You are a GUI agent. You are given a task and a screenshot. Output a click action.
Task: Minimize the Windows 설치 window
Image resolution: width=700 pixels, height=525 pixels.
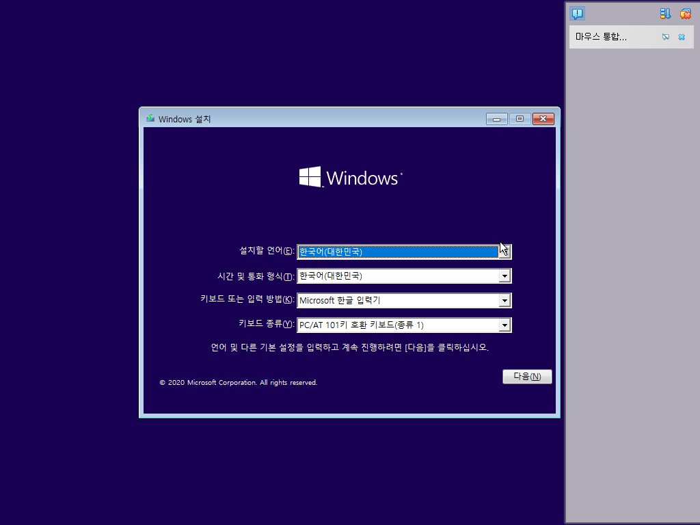(496, 119)
